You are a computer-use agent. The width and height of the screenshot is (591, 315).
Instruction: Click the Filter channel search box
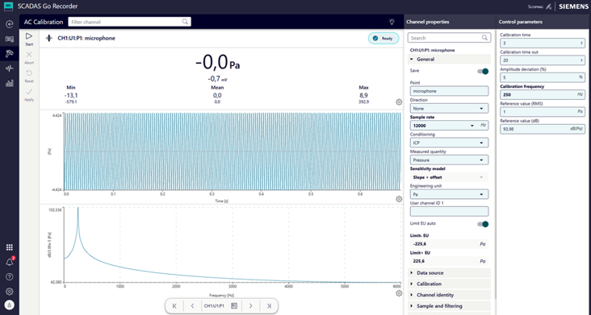(x=129, y=22)
